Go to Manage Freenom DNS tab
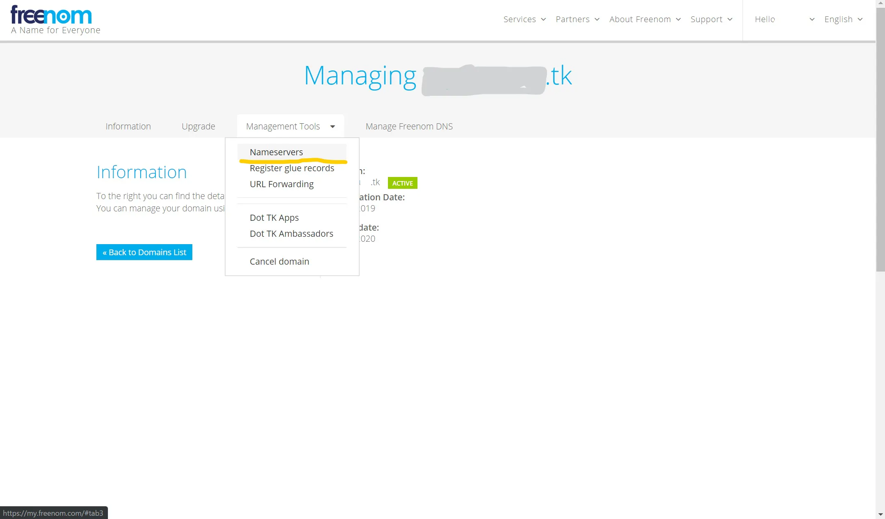Viewport: 885px width, 519px height. point(409,126)
